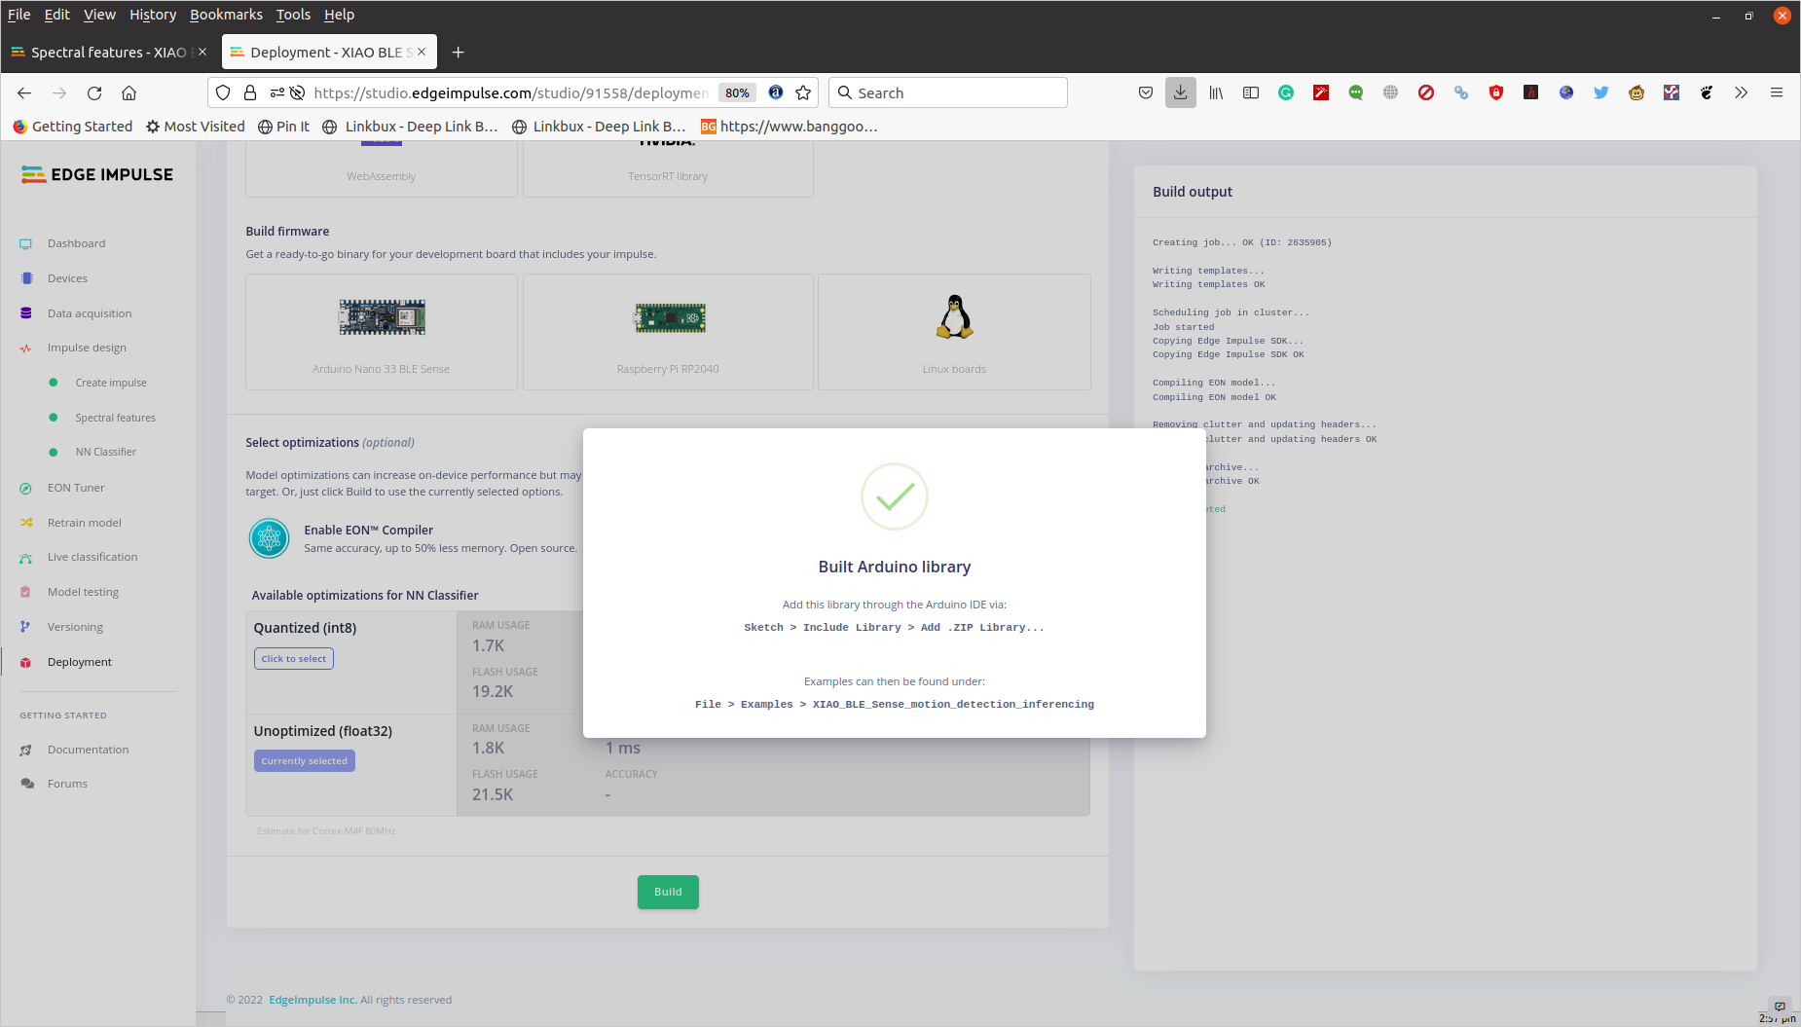Open Live classification page
The image size is (1801, 1027).
coord(92,557)
